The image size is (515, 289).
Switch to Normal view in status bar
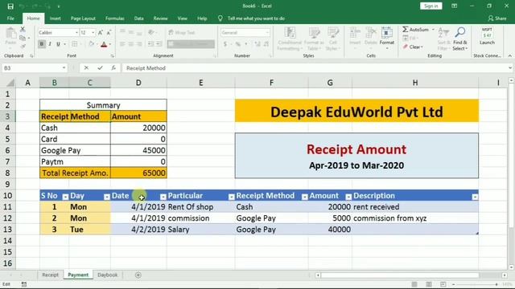click(x=414, y=284)
